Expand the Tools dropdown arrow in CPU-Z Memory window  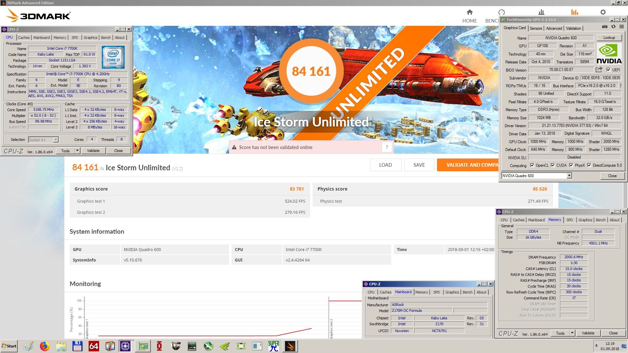[572, 333]
